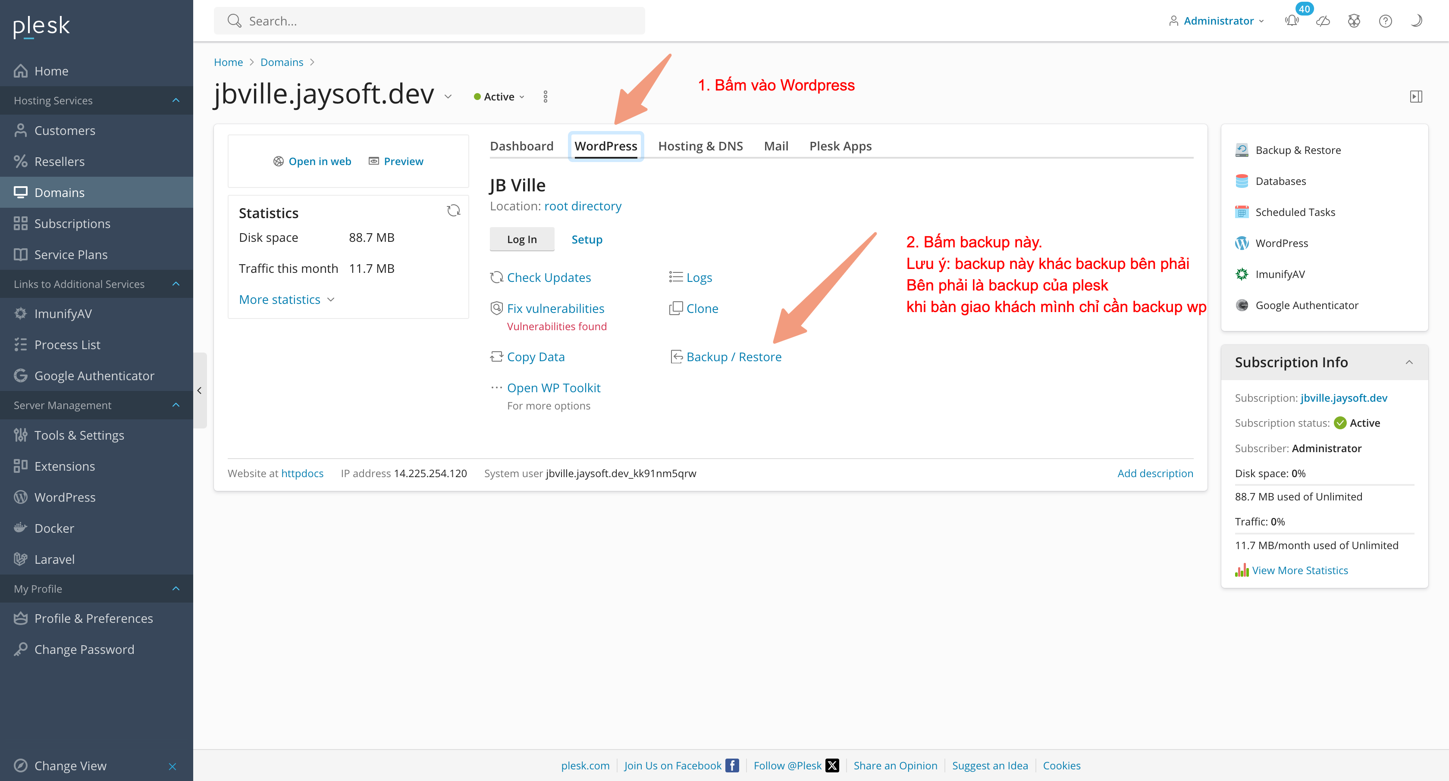Open Databases in the right panel
Viewport: 1449px width, 781px height.
tap(1280, 181)
